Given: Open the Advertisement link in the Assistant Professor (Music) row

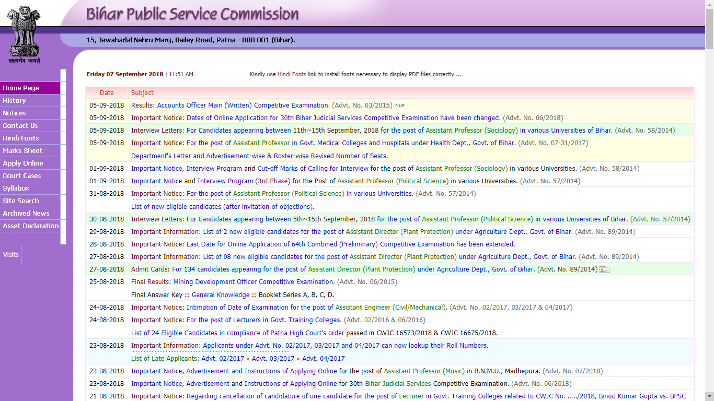Looking at the screenshot, I should 208,371.
